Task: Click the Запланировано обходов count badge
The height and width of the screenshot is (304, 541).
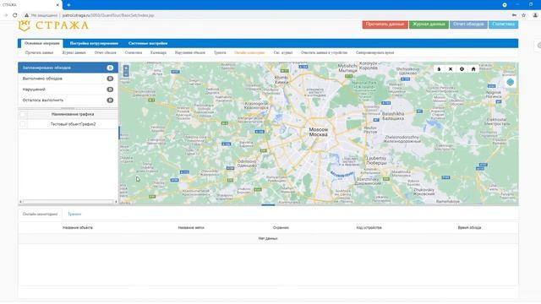Action: pyautogui.click(x=110, y=68)
